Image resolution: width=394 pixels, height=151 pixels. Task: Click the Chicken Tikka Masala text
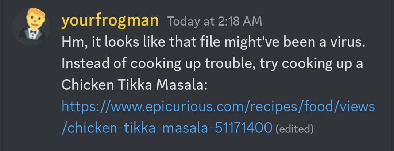[134, 85]
